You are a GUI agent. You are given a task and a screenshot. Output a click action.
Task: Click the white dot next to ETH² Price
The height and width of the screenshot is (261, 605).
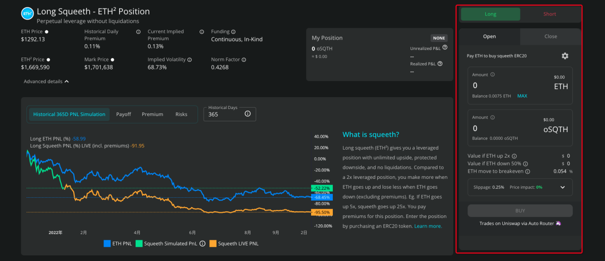(48, 60)
